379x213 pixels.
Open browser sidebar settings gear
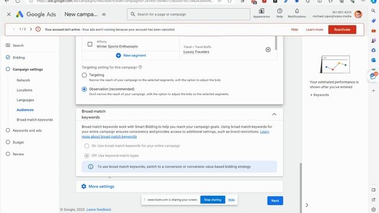tap(374, 209)
